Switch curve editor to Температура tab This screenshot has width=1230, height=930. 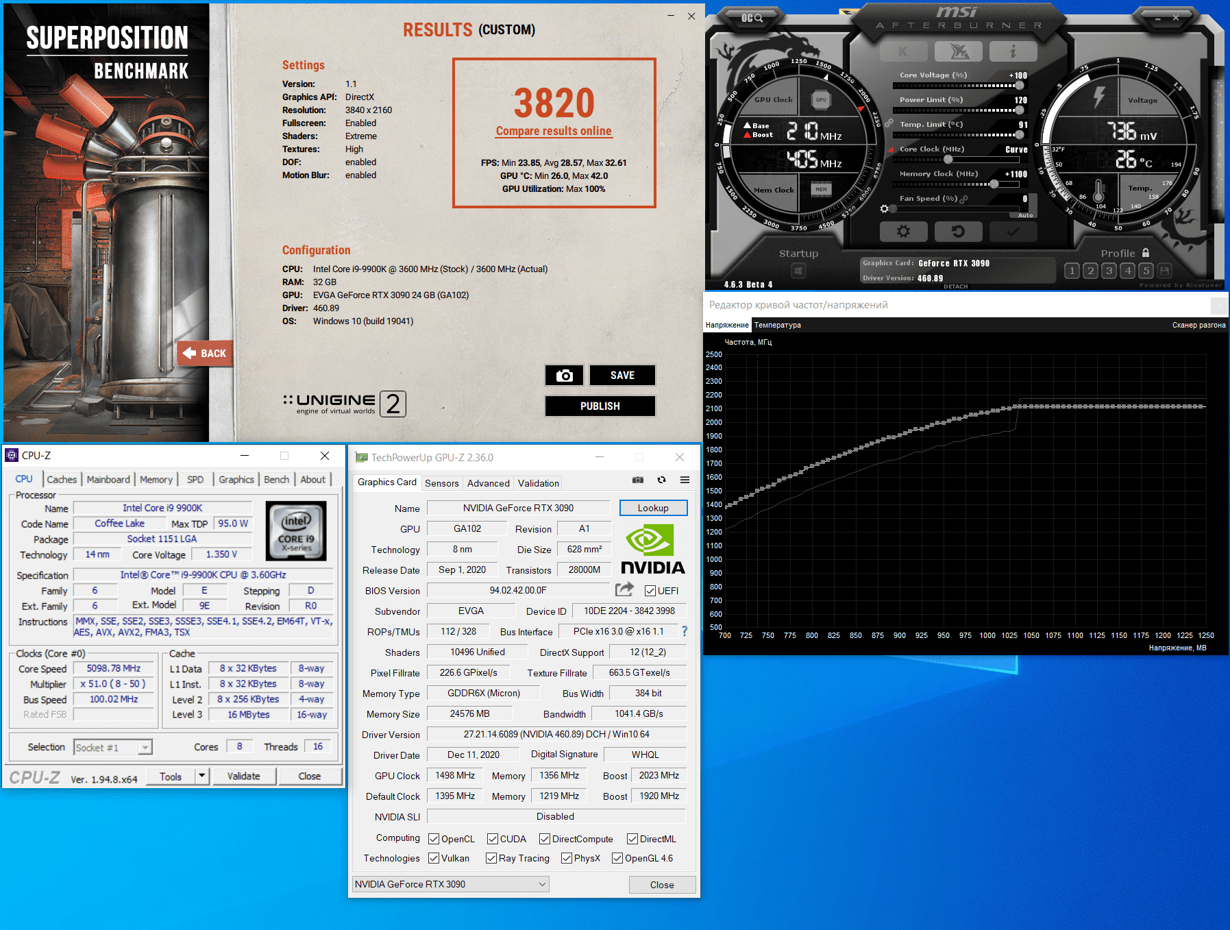click(x=777, y=325)
